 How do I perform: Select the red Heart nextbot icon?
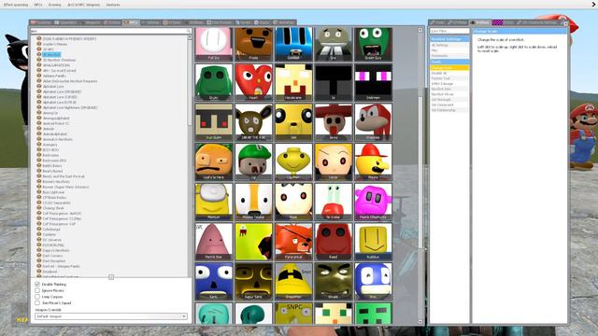click(253, 82)
